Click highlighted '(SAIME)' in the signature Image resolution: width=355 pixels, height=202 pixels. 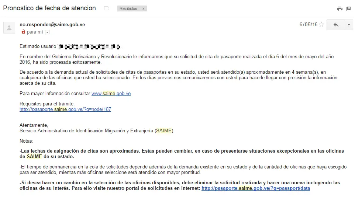click(164, 131)
